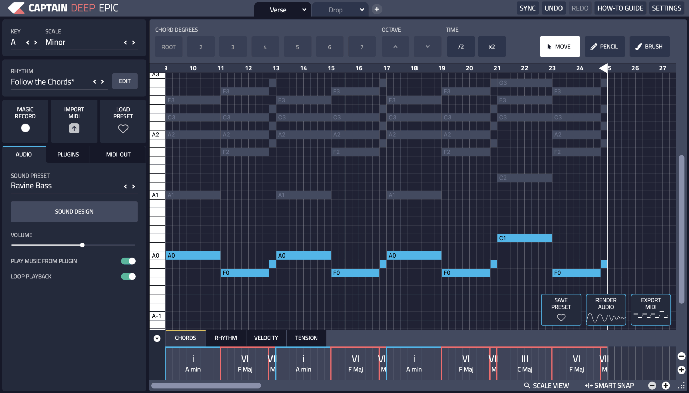Screen dimensions: 689x393
Task: Click chord degree 7 button
Action: pos(362,47)
